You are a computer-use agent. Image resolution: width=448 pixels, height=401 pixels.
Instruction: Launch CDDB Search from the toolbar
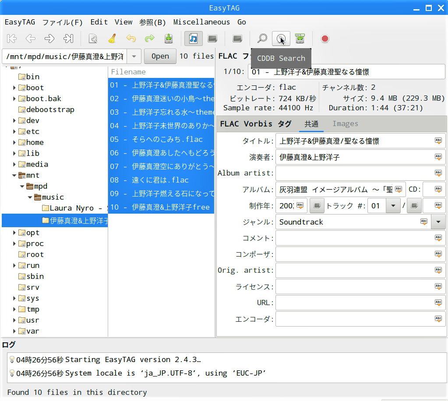281,39
